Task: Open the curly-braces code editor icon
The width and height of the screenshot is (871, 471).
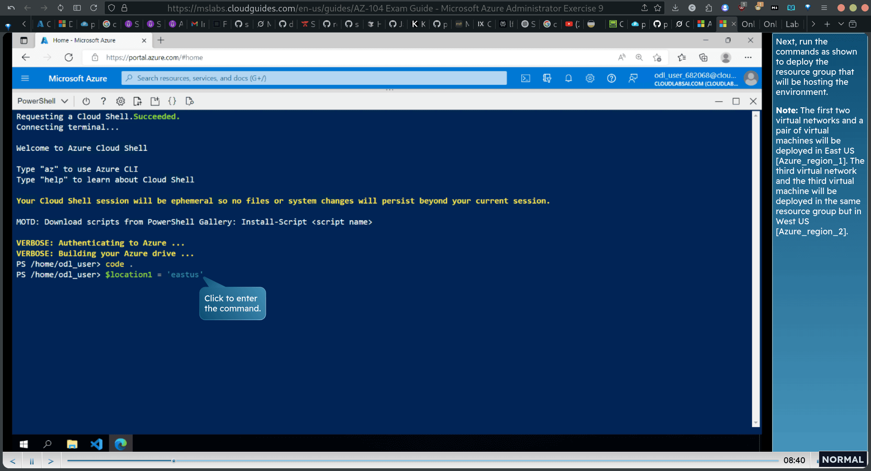Action: [172, 101]
